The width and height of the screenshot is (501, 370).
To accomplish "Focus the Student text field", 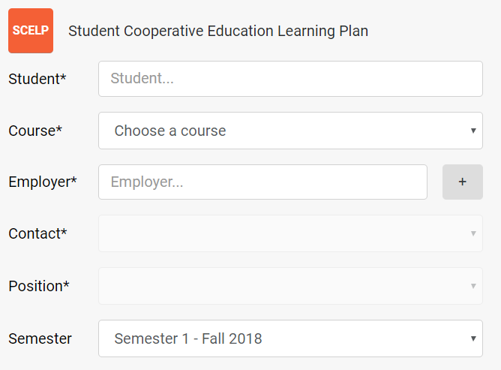I will [x=290, y=79].
